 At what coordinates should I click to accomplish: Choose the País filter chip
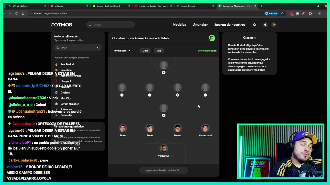tap(159, 51)
